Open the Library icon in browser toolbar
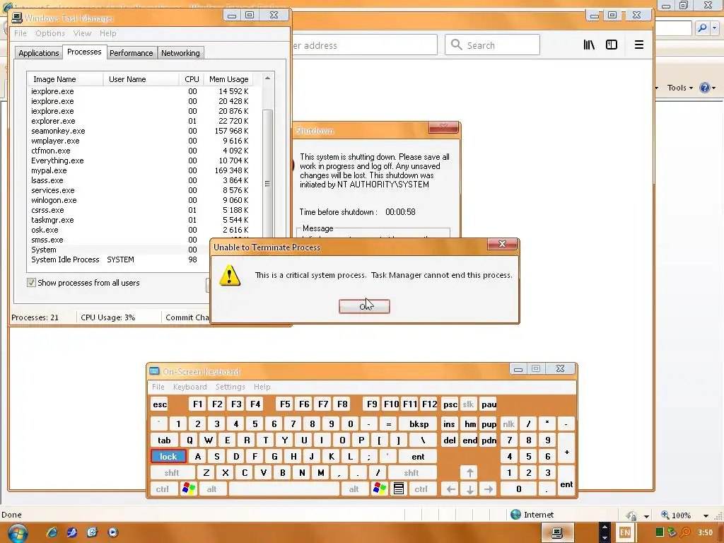724x543 pixels. point(589,45)
